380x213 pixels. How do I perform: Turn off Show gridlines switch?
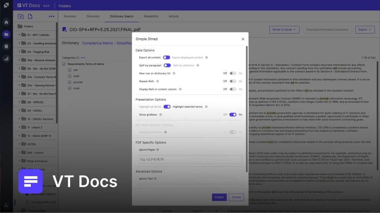(233, 115)
